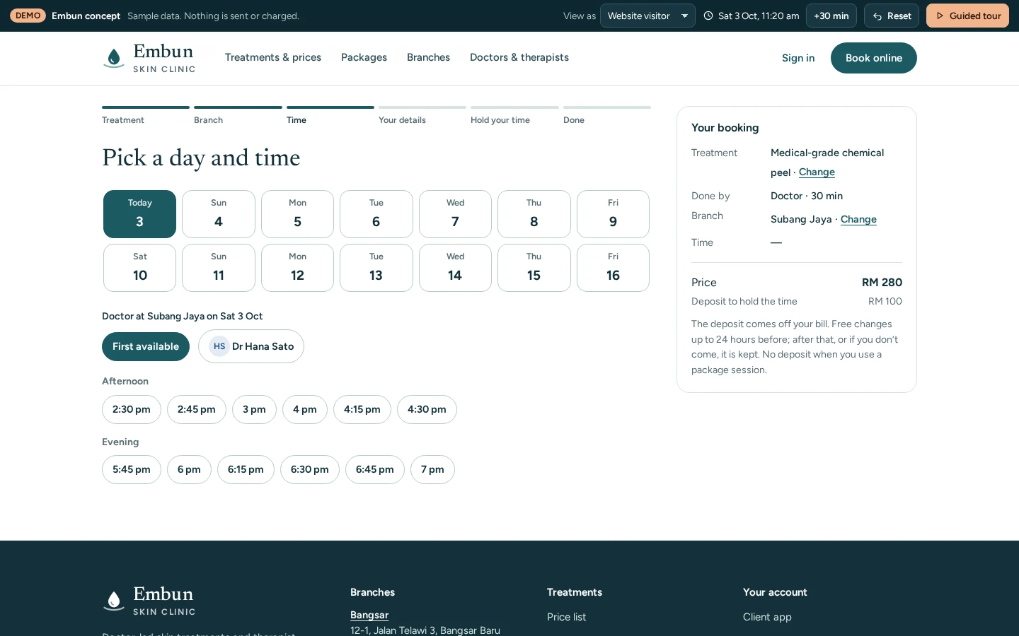
Task: Click the Book online button
Action: click(874, 58)
